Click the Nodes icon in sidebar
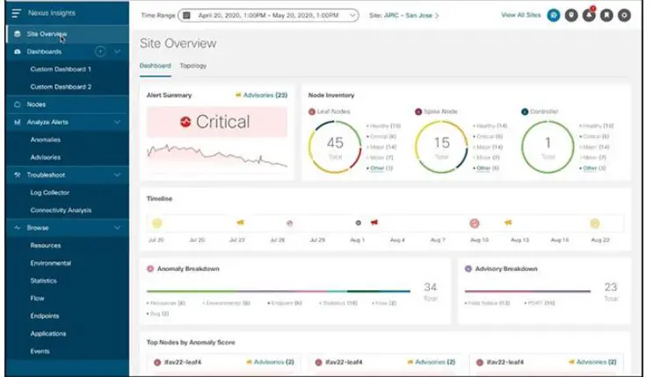The image size is (653, 377). click(18, 104)
